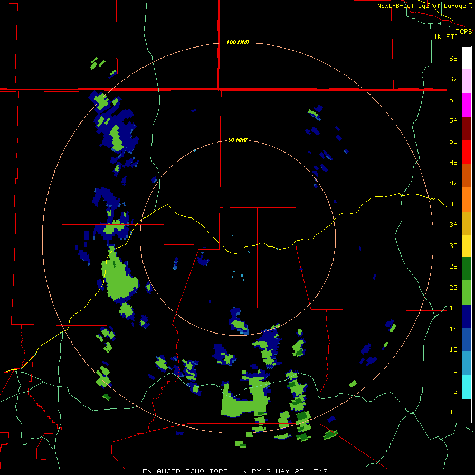
Task: Pick the light blue legend swatch
Action: (466, 363)
